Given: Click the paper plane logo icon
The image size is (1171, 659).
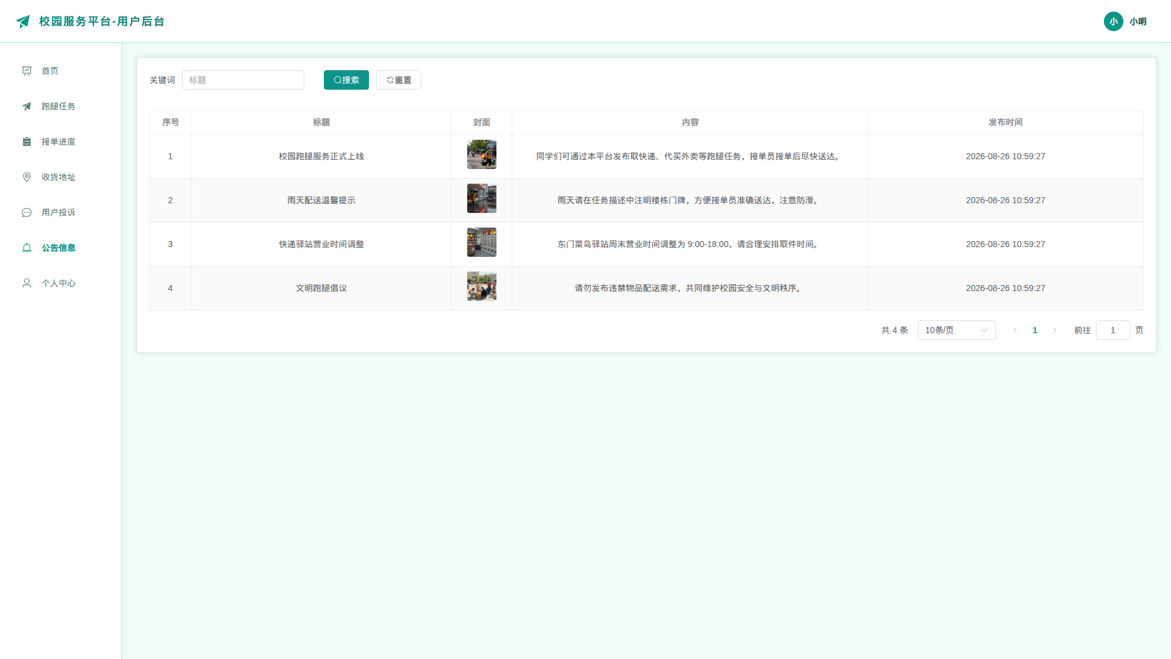Looking at the screenshot, I should (23, 21).
